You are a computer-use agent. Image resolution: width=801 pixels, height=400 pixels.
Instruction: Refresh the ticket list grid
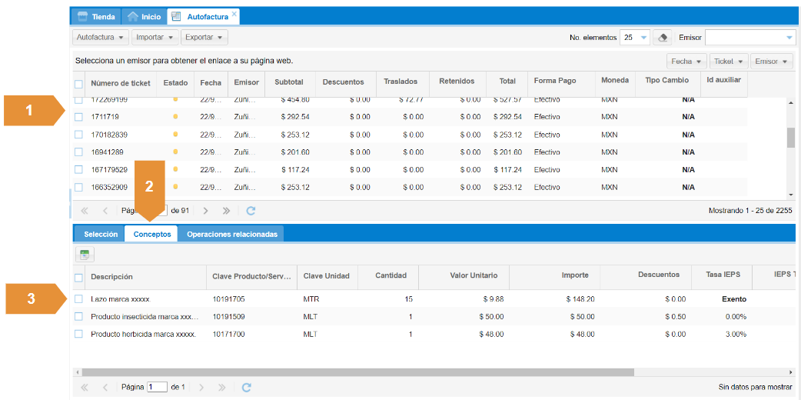[x=251, y=210]
